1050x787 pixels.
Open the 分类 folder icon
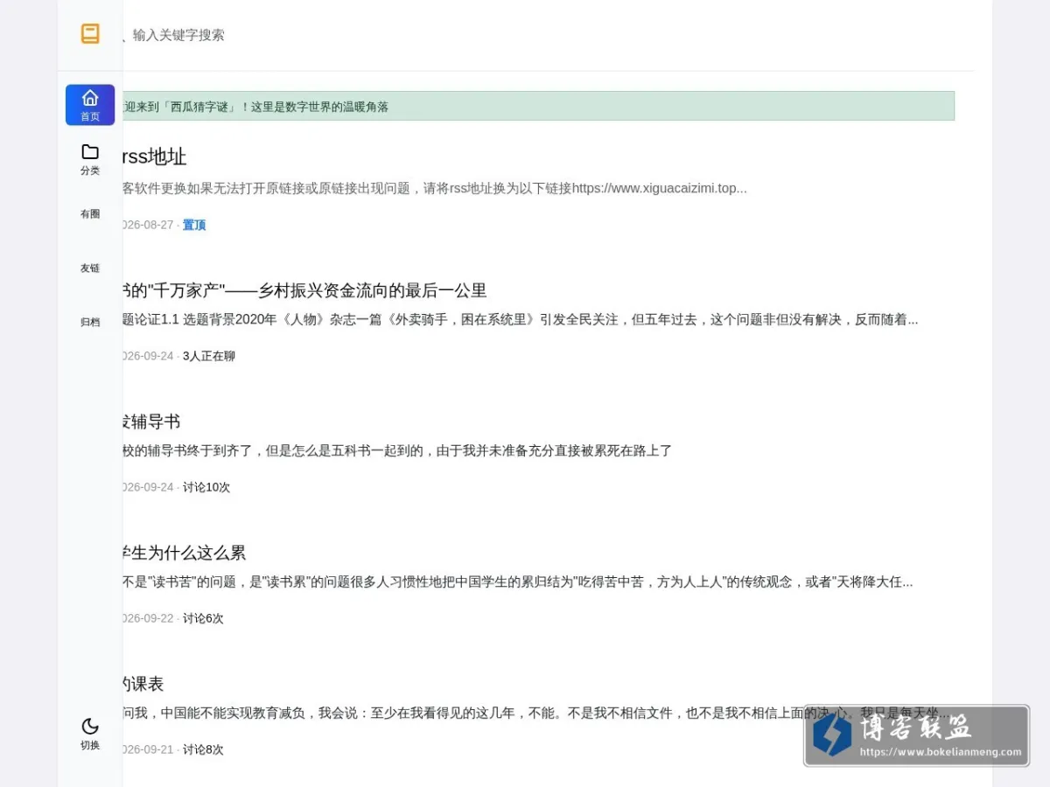90,159
